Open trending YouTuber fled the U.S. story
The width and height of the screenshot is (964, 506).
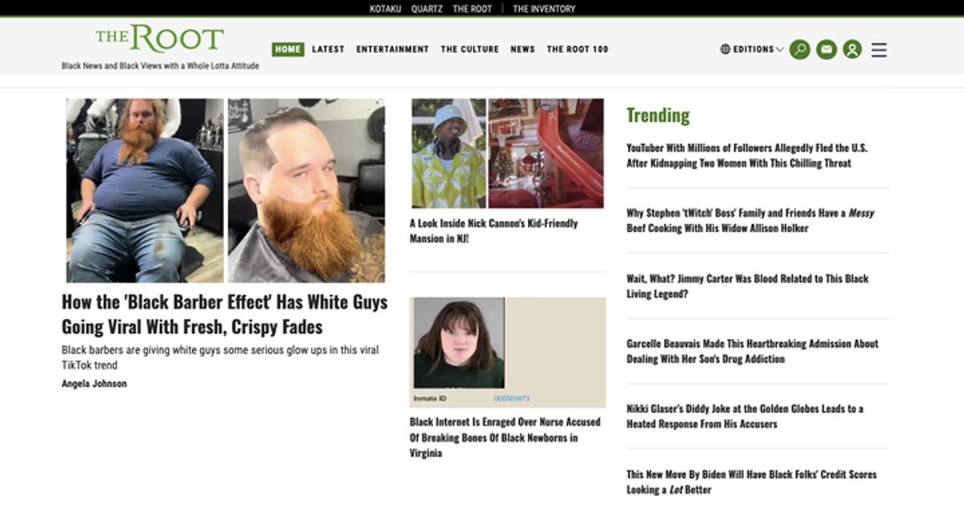(x=747, y=155)
